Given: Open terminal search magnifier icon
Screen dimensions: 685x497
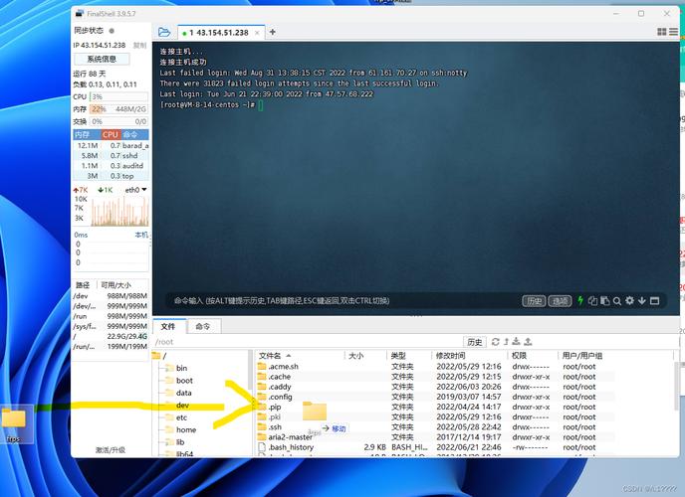Looking at the screenshot, I should [x=617, y=301].
